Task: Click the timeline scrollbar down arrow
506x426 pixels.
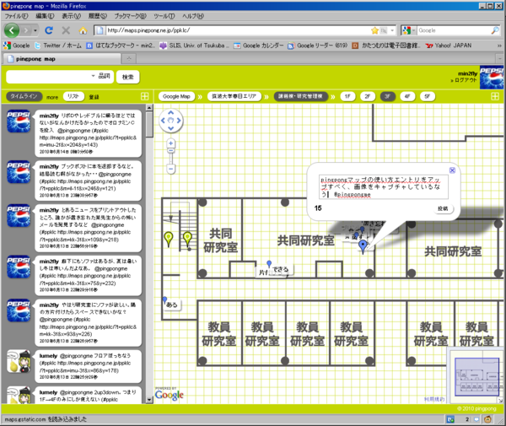Action: [x=149, y=400]
